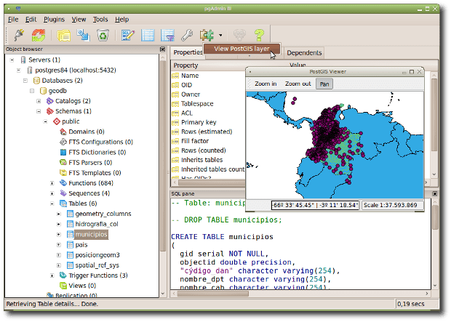451x322 pixels.
Task: Open the Help menu
Action: coord(121,20)
